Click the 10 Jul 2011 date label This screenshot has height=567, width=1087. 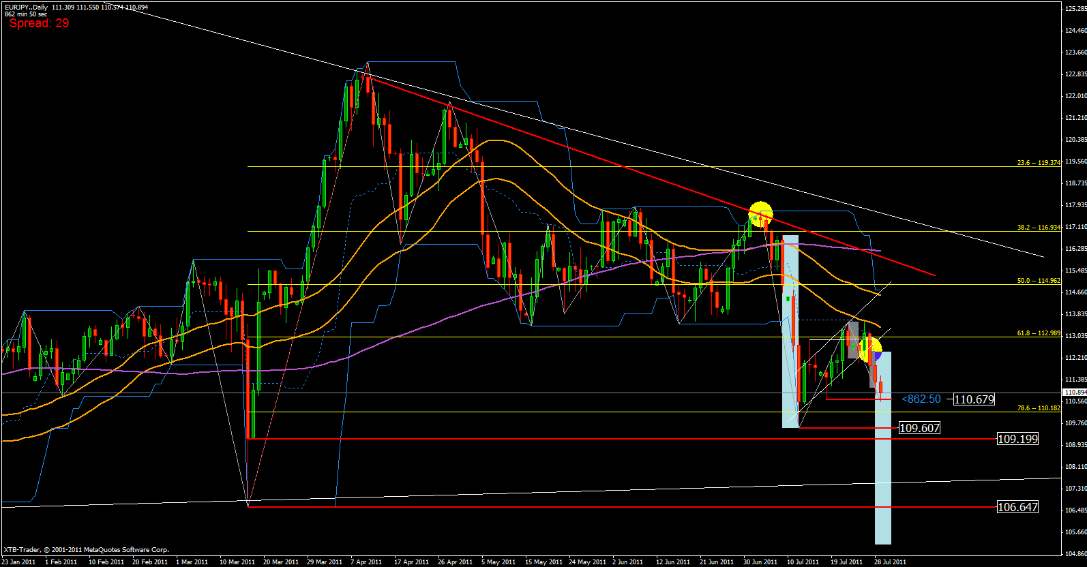click(x=803, y=562)
